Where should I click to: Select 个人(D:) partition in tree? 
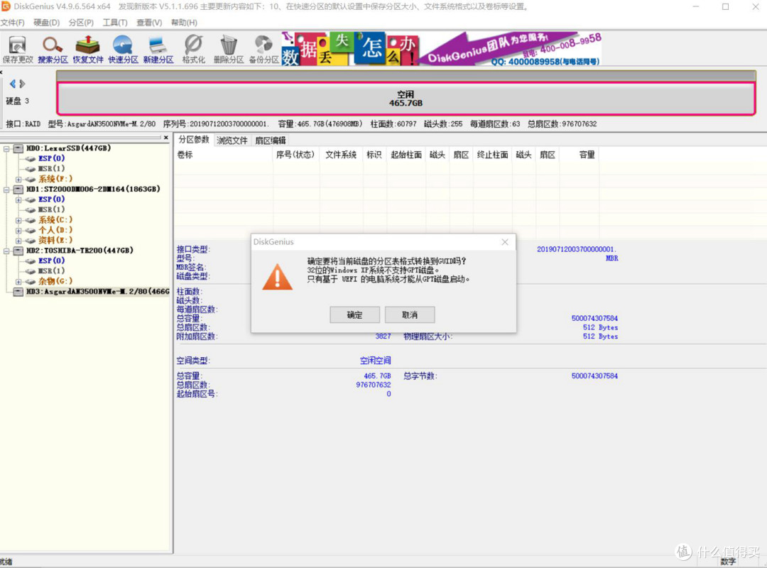[x=55, y=231]
